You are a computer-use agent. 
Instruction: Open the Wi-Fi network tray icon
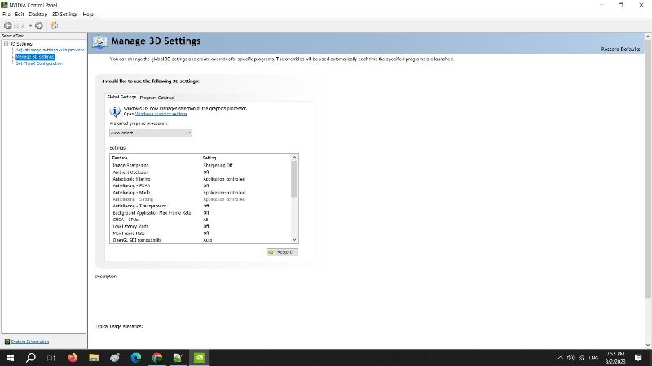click(x=581, y=358)
